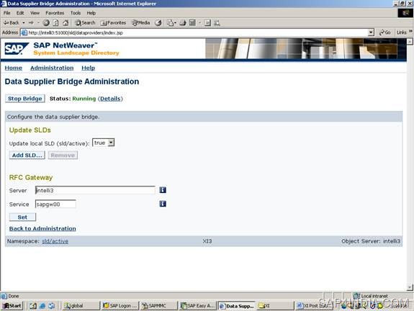Click the Stop Bridge button
Image resolution: width=414 pixels, height=311 pixels.
click(x=25, y=99)
